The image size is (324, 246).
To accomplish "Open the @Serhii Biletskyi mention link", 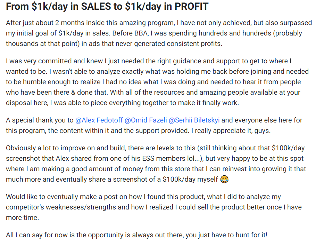I will [x=194, y=120].
